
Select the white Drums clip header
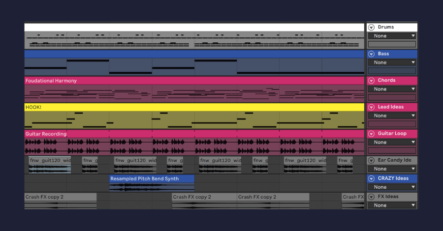(x=194, y=28)
